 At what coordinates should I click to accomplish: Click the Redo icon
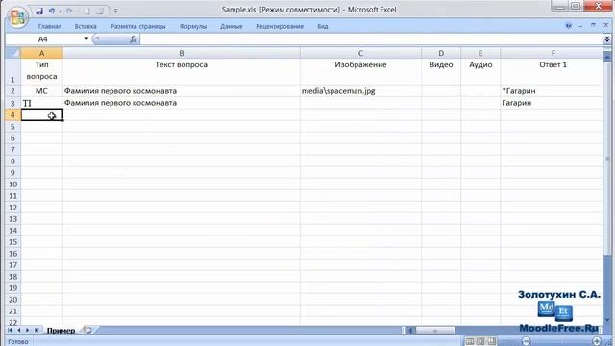pos(69,11)
